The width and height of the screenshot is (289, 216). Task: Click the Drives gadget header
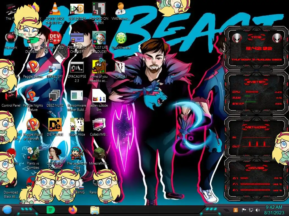tap(256, 168)
